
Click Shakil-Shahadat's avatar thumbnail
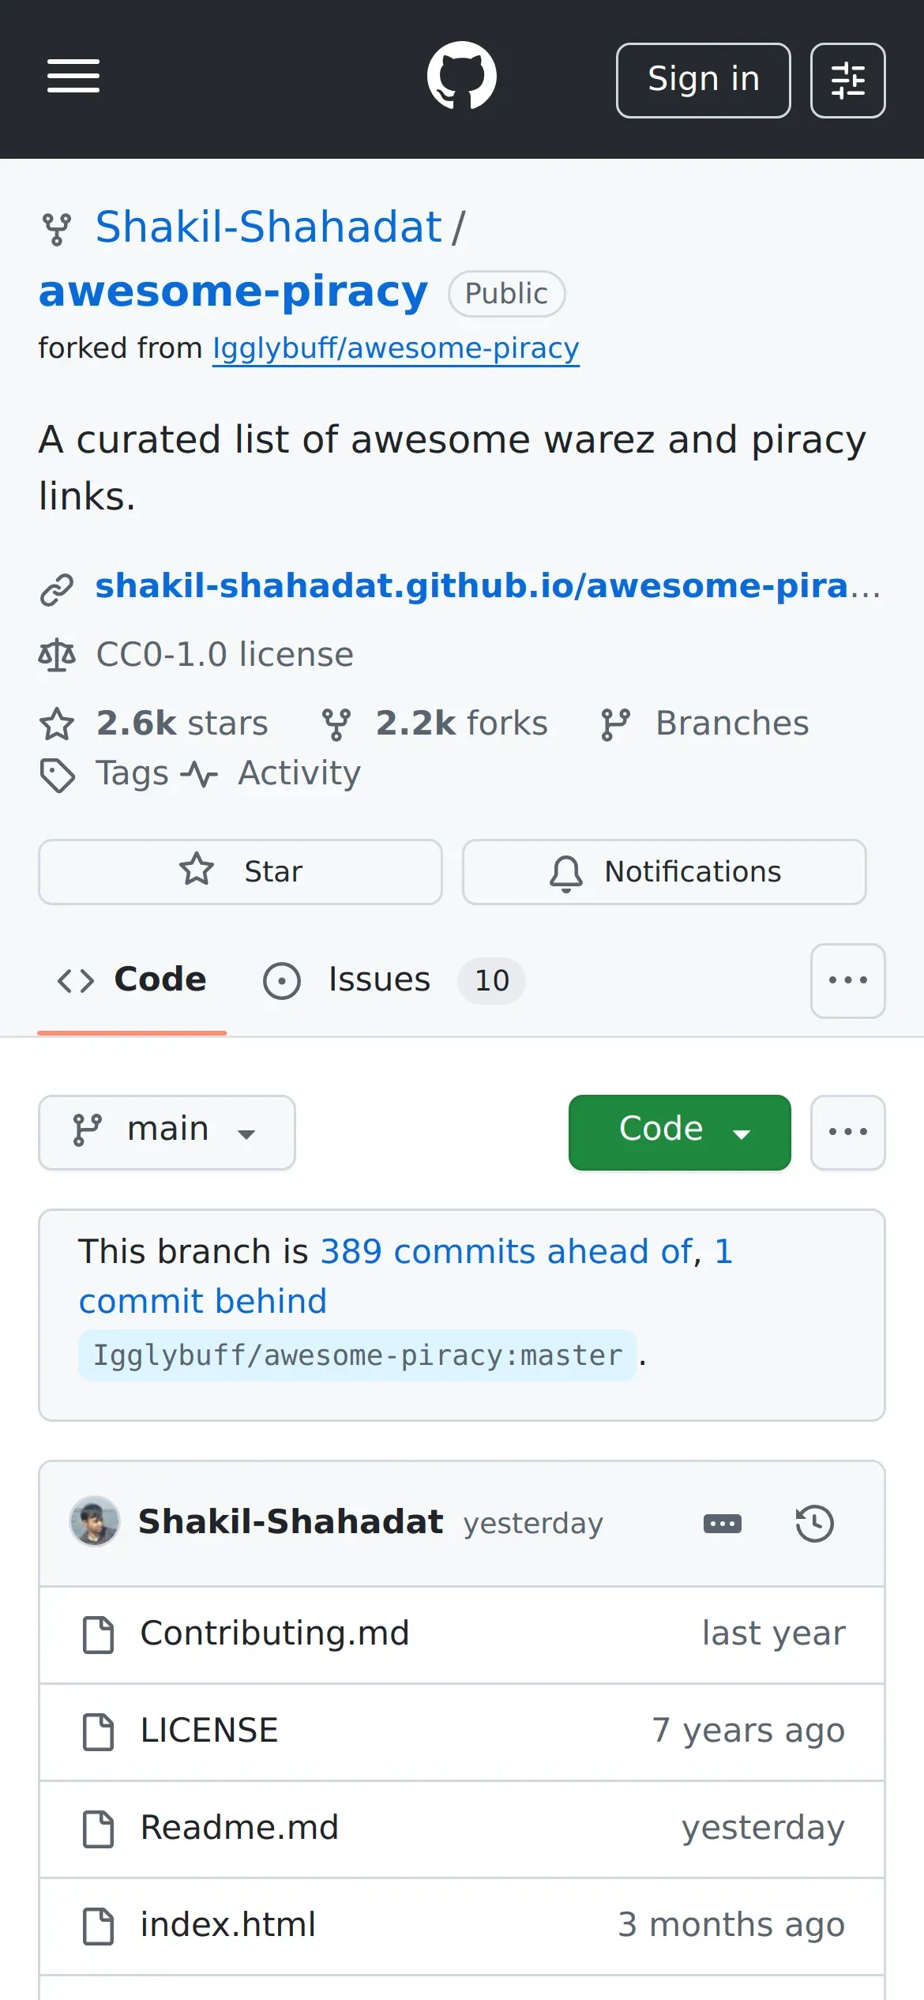(95, 1521)
